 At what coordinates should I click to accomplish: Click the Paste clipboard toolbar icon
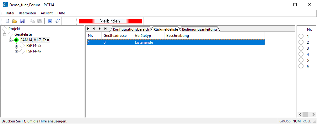tap(40, 21)
